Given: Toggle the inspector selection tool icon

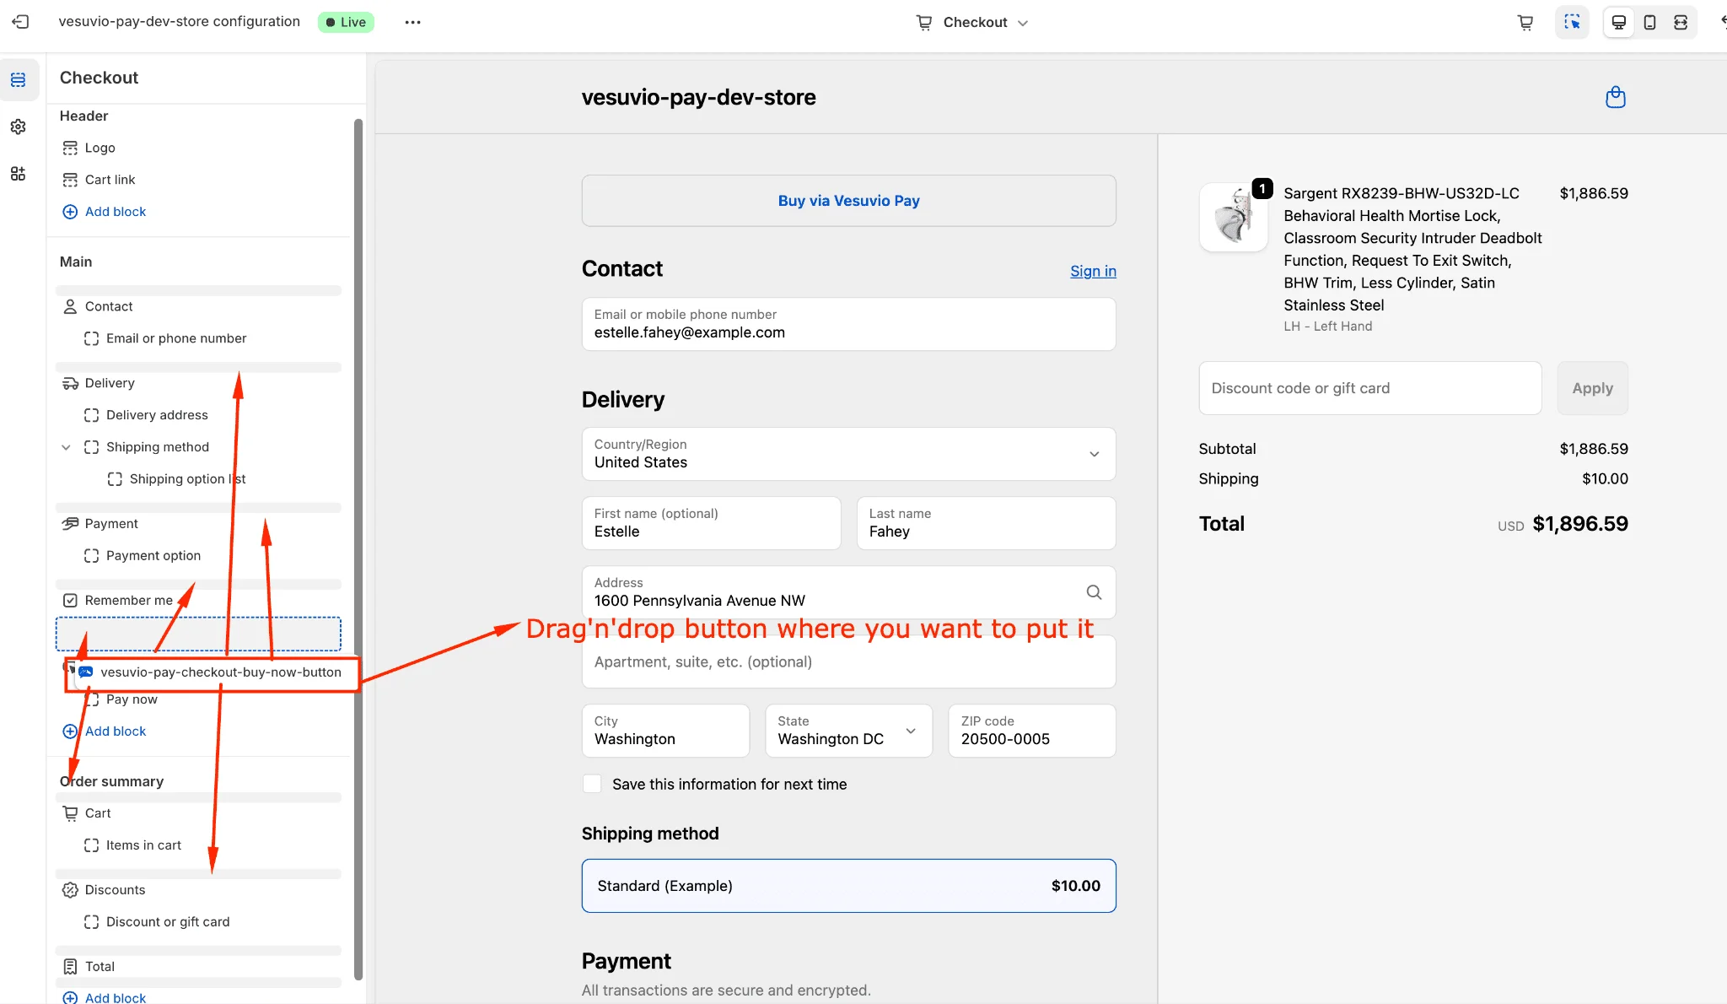Looking at the screenshot, I should click(x=1572, y=22).
